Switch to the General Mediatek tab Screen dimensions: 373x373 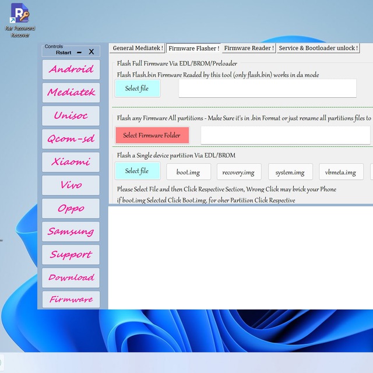[138, 48]
